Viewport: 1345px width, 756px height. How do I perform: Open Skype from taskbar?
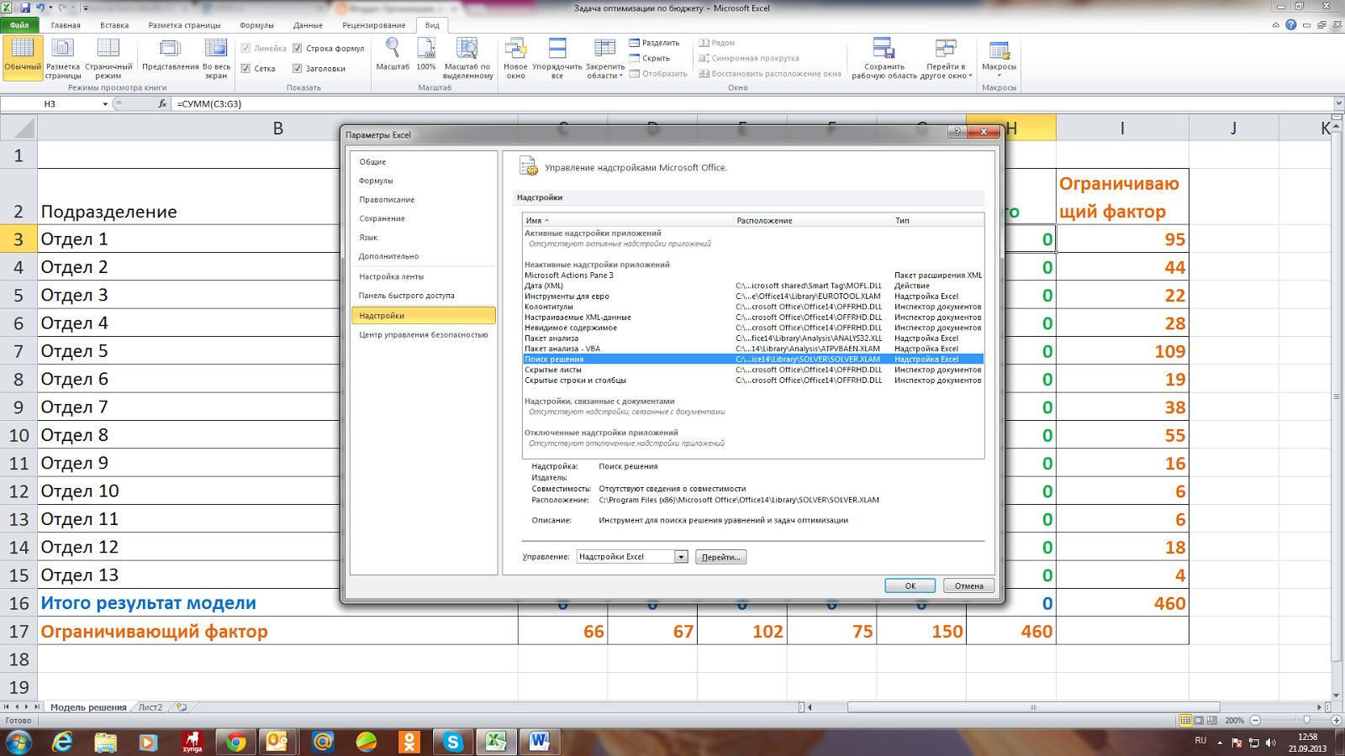point(453,742)
